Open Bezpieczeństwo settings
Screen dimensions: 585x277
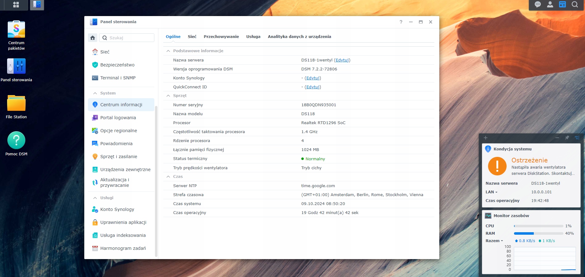121,65
